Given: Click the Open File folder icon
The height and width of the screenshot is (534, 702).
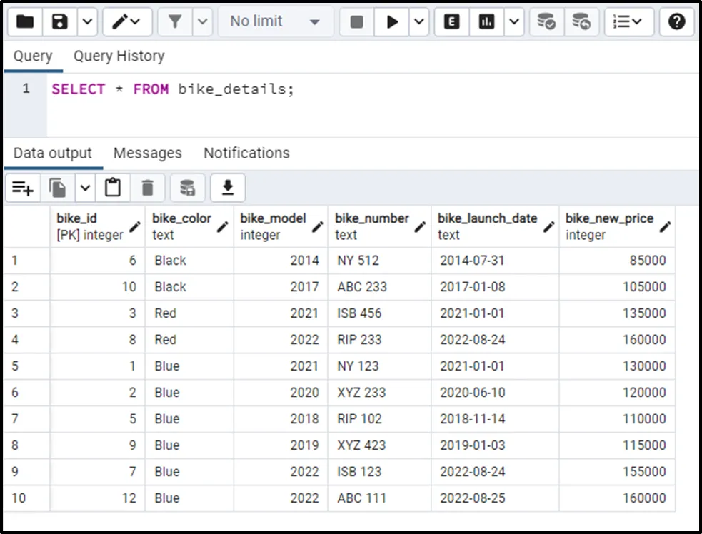Looking at the screenshot, I should 26,22.
